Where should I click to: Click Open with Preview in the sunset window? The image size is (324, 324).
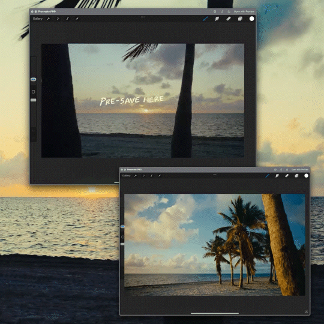244,11
